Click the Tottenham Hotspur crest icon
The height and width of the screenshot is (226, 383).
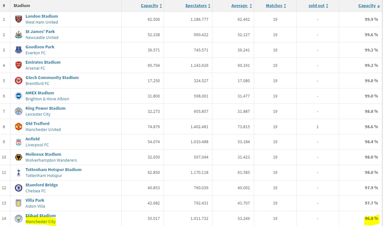[18, 173]
